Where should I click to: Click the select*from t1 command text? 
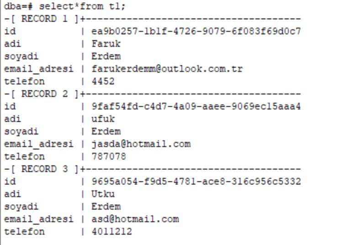pyautogui.click(x=82, y=6)
